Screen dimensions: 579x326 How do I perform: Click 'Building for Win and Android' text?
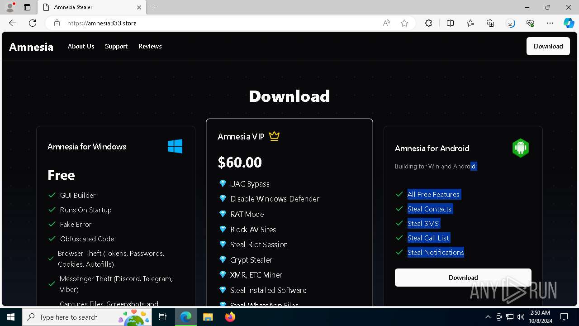(435, 166)
